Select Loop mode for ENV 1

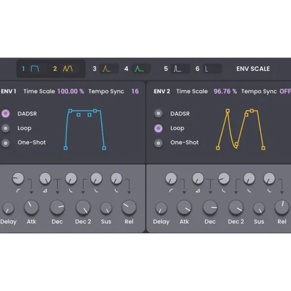pos(5,128)
